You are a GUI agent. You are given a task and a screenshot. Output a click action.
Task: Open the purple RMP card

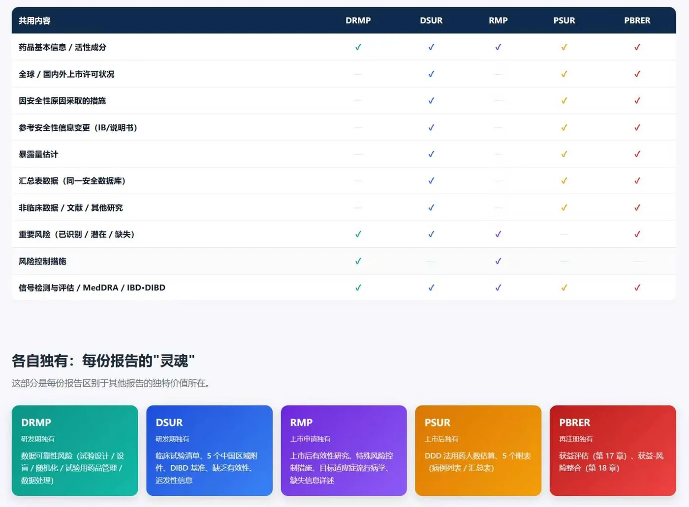(x=344, y=451)
